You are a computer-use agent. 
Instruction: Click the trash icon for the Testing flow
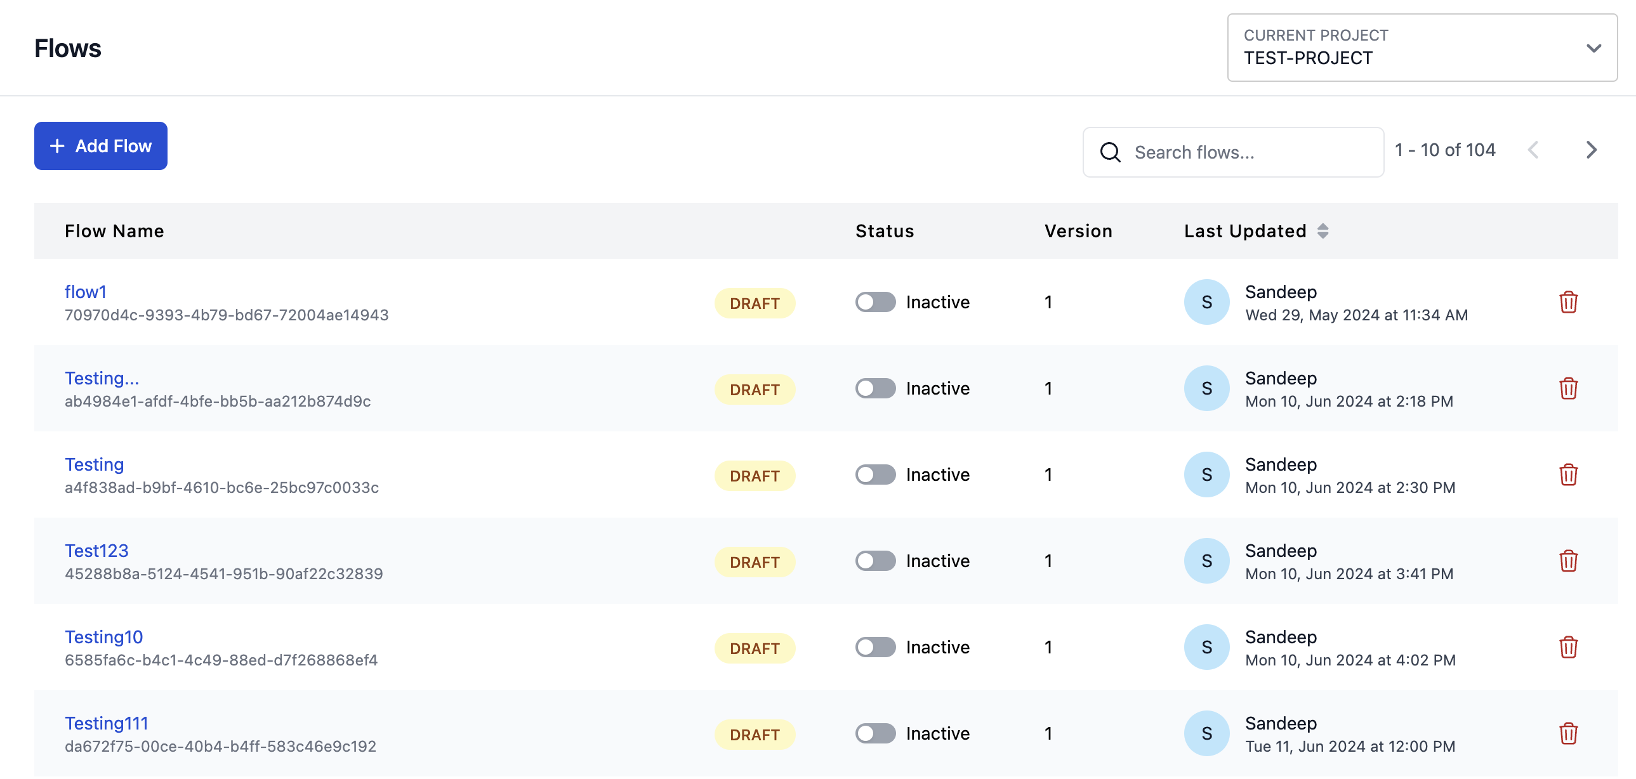[1569, 475]
